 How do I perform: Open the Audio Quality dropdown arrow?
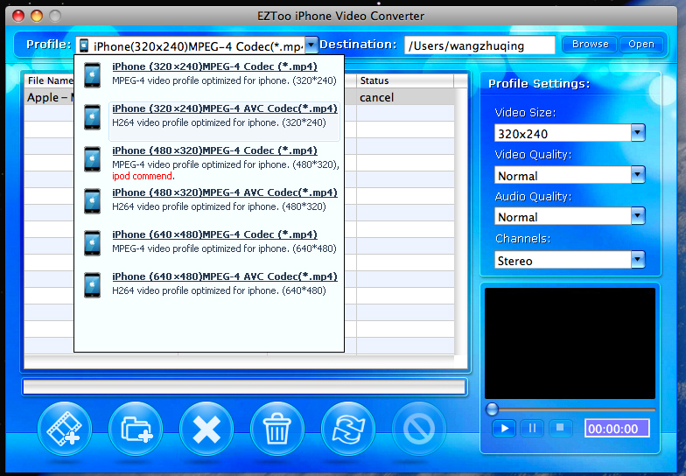click(x=638, y=215)
